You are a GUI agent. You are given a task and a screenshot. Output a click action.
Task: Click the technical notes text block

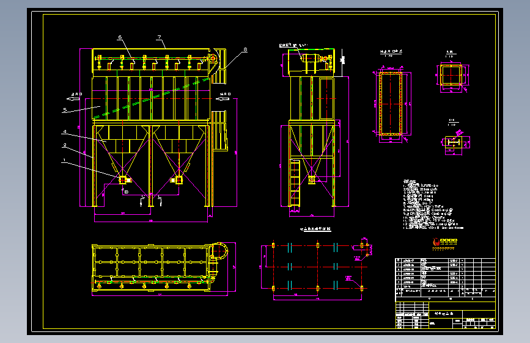(433, 205)
